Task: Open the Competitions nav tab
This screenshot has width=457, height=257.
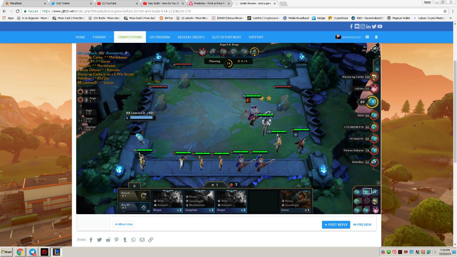Action: [x=130, y=37]
